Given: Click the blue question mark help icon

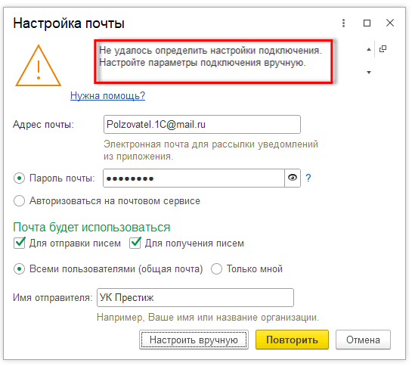Looking at the screenshot, I should [x=308, y=178].
